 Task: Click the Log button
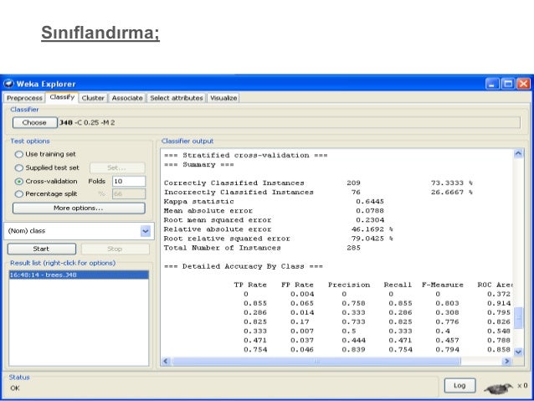(x=460, y=385)
